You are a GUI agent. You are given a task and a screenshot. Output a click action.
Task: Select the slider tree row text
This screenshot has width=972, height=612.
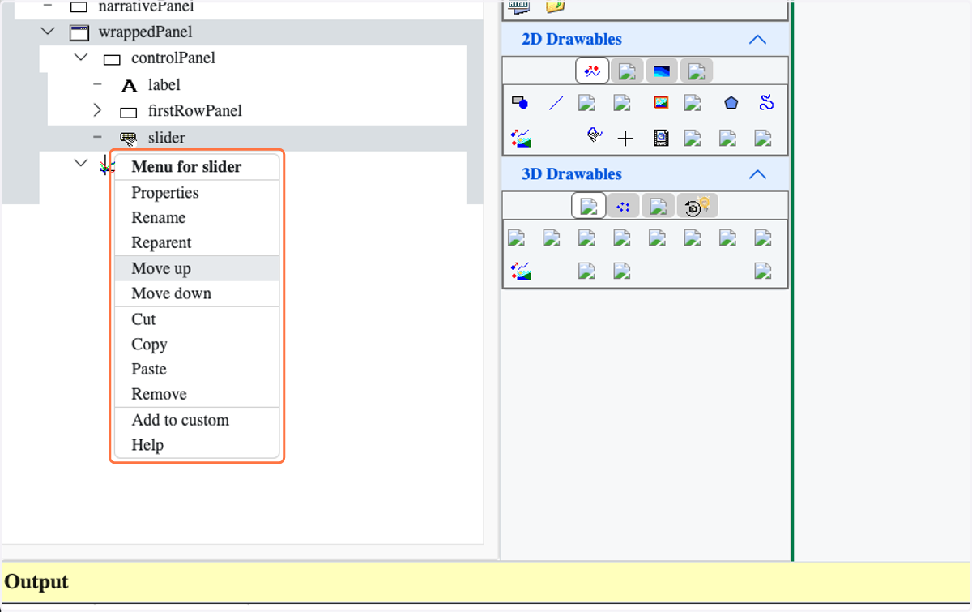pos(166,138)
